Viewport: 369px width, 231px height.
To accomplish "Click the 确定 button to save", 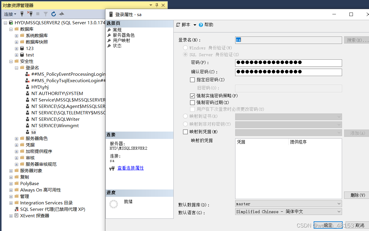I will 328,225.
